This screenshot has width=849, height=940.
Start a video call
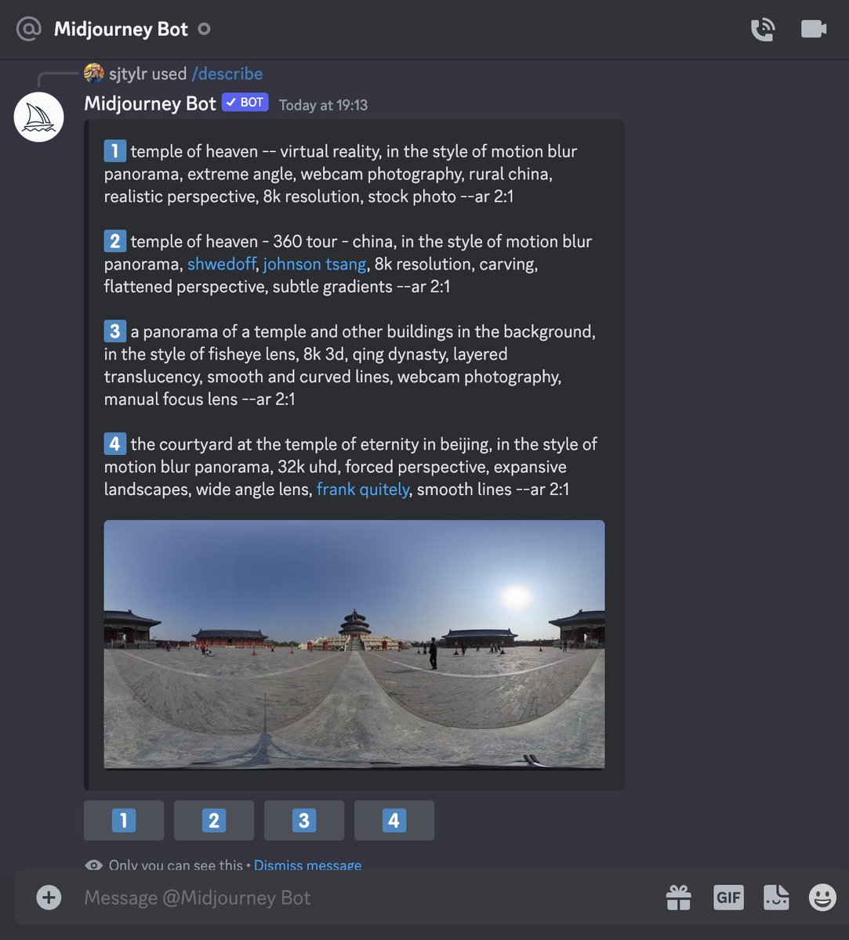tap(814, 29)
